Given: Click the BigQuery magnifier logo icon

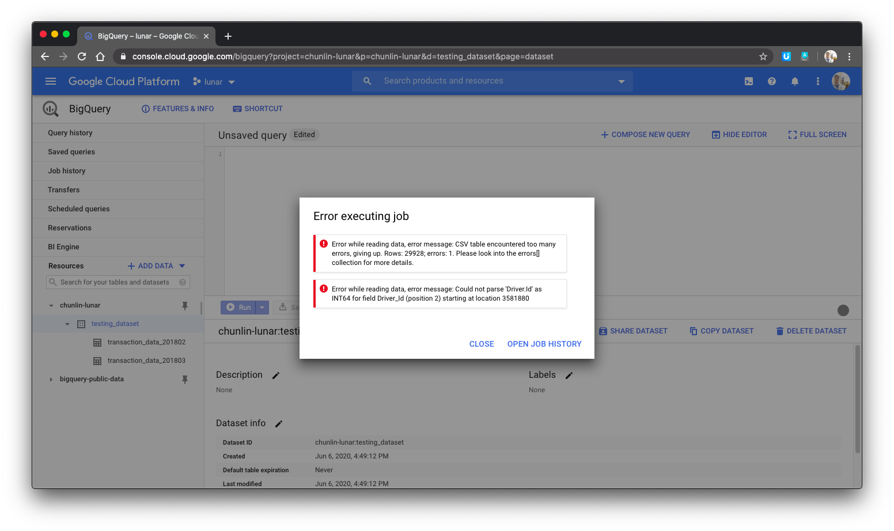Looking at the screenshot, I should click(50, 108).
